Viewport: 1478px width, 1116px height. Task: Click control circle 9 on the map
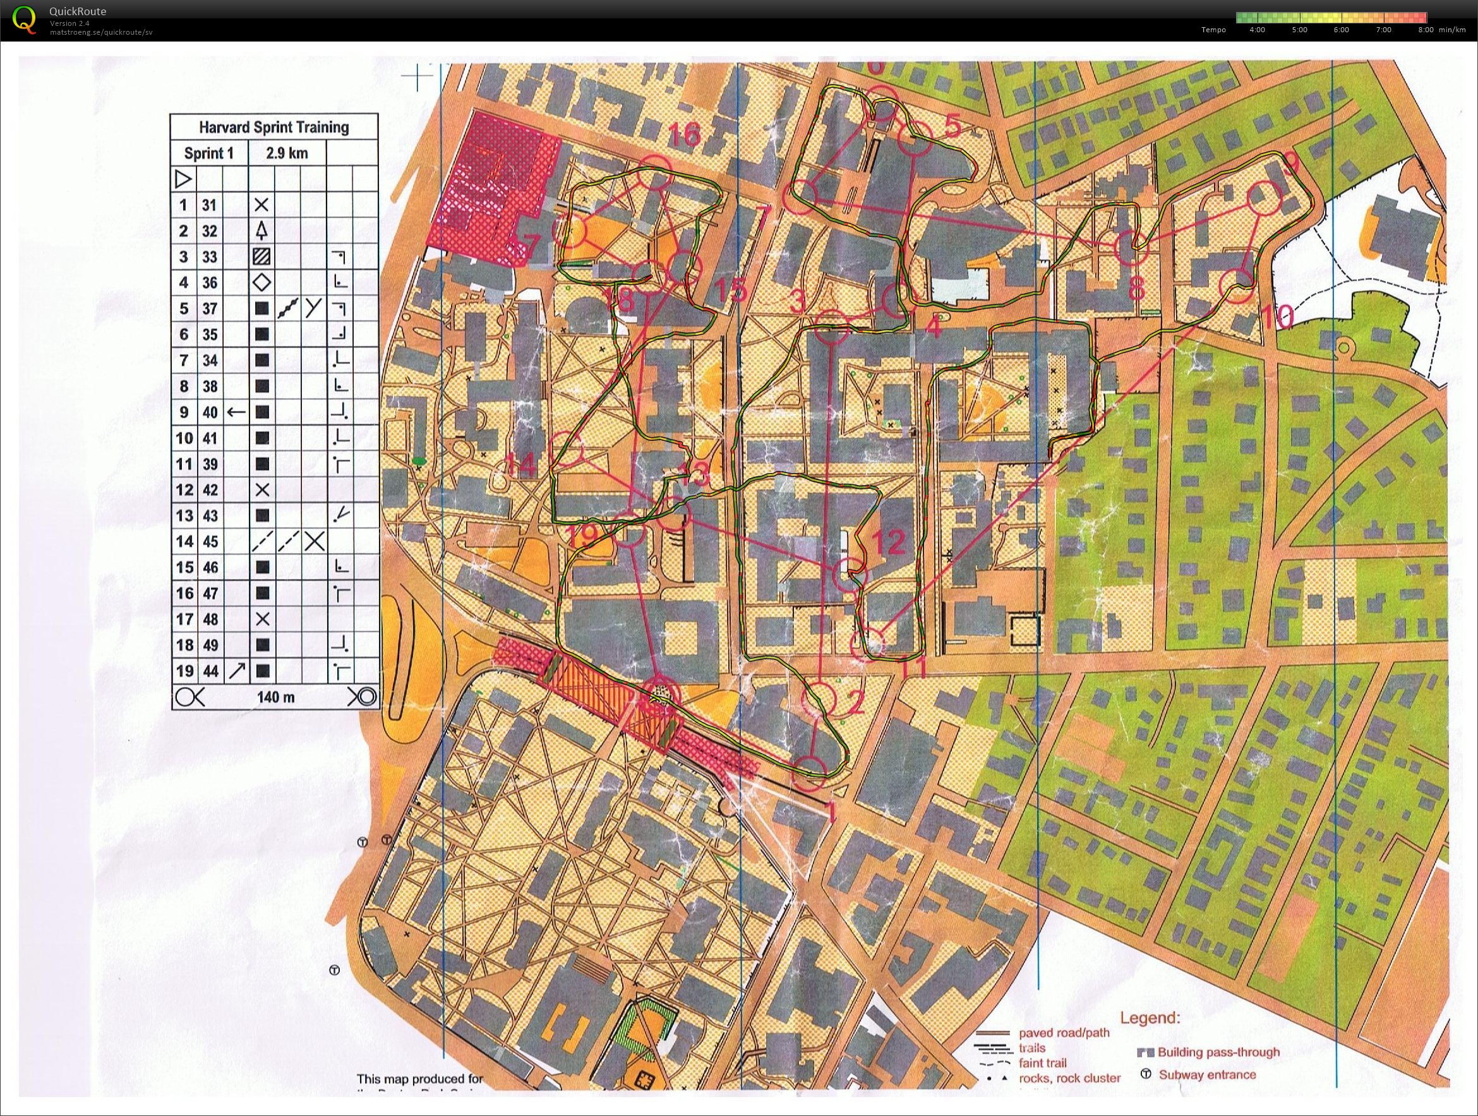tap(1263, 198)
